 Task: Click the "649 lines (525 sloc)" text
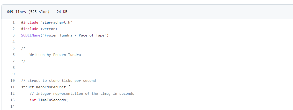click(28, 12)
